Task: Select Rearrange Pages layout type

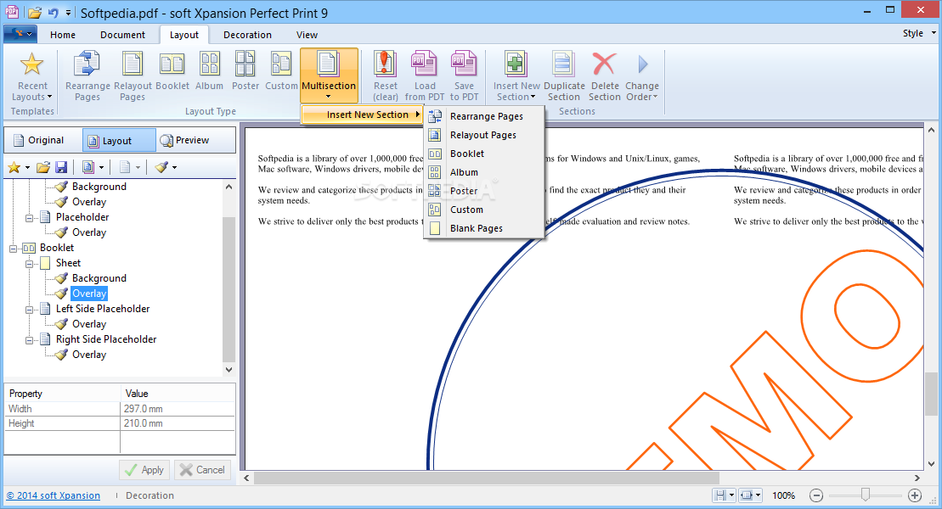Action: tap(87, 77)
